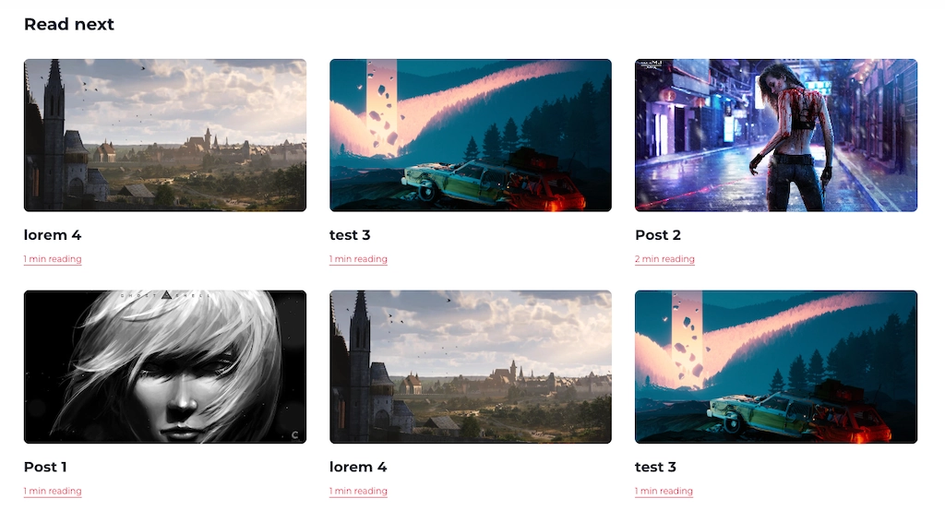Click the top-row lorem 4 castle landscape image
The height and width of the screenshot is (522, 945).
(x=165, y=136)
